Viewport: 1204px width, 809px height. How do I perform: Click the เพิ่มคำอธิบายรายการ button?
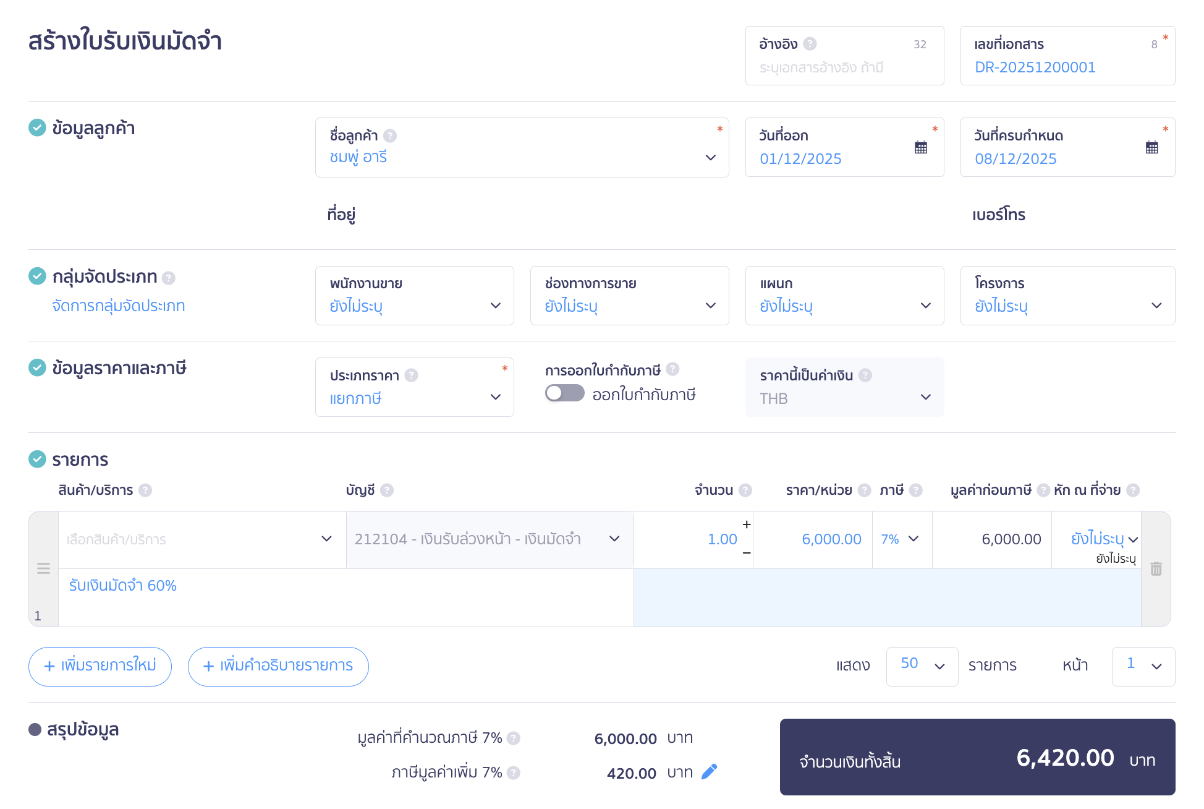tap(278, 666)
